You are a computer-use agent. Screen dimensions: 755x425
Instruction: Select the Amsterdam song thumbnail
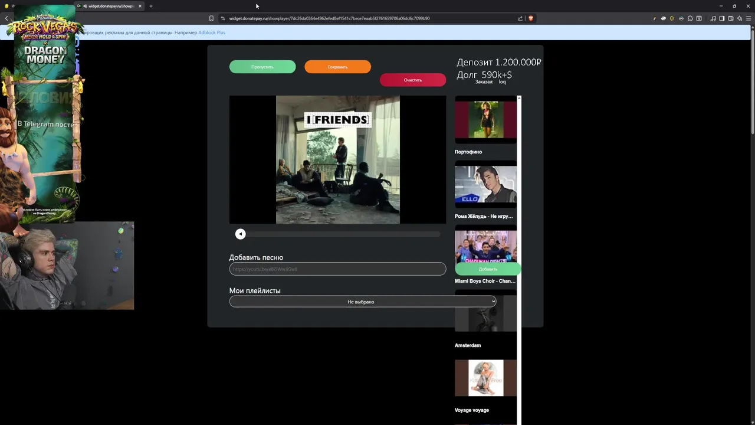point(485,313)
